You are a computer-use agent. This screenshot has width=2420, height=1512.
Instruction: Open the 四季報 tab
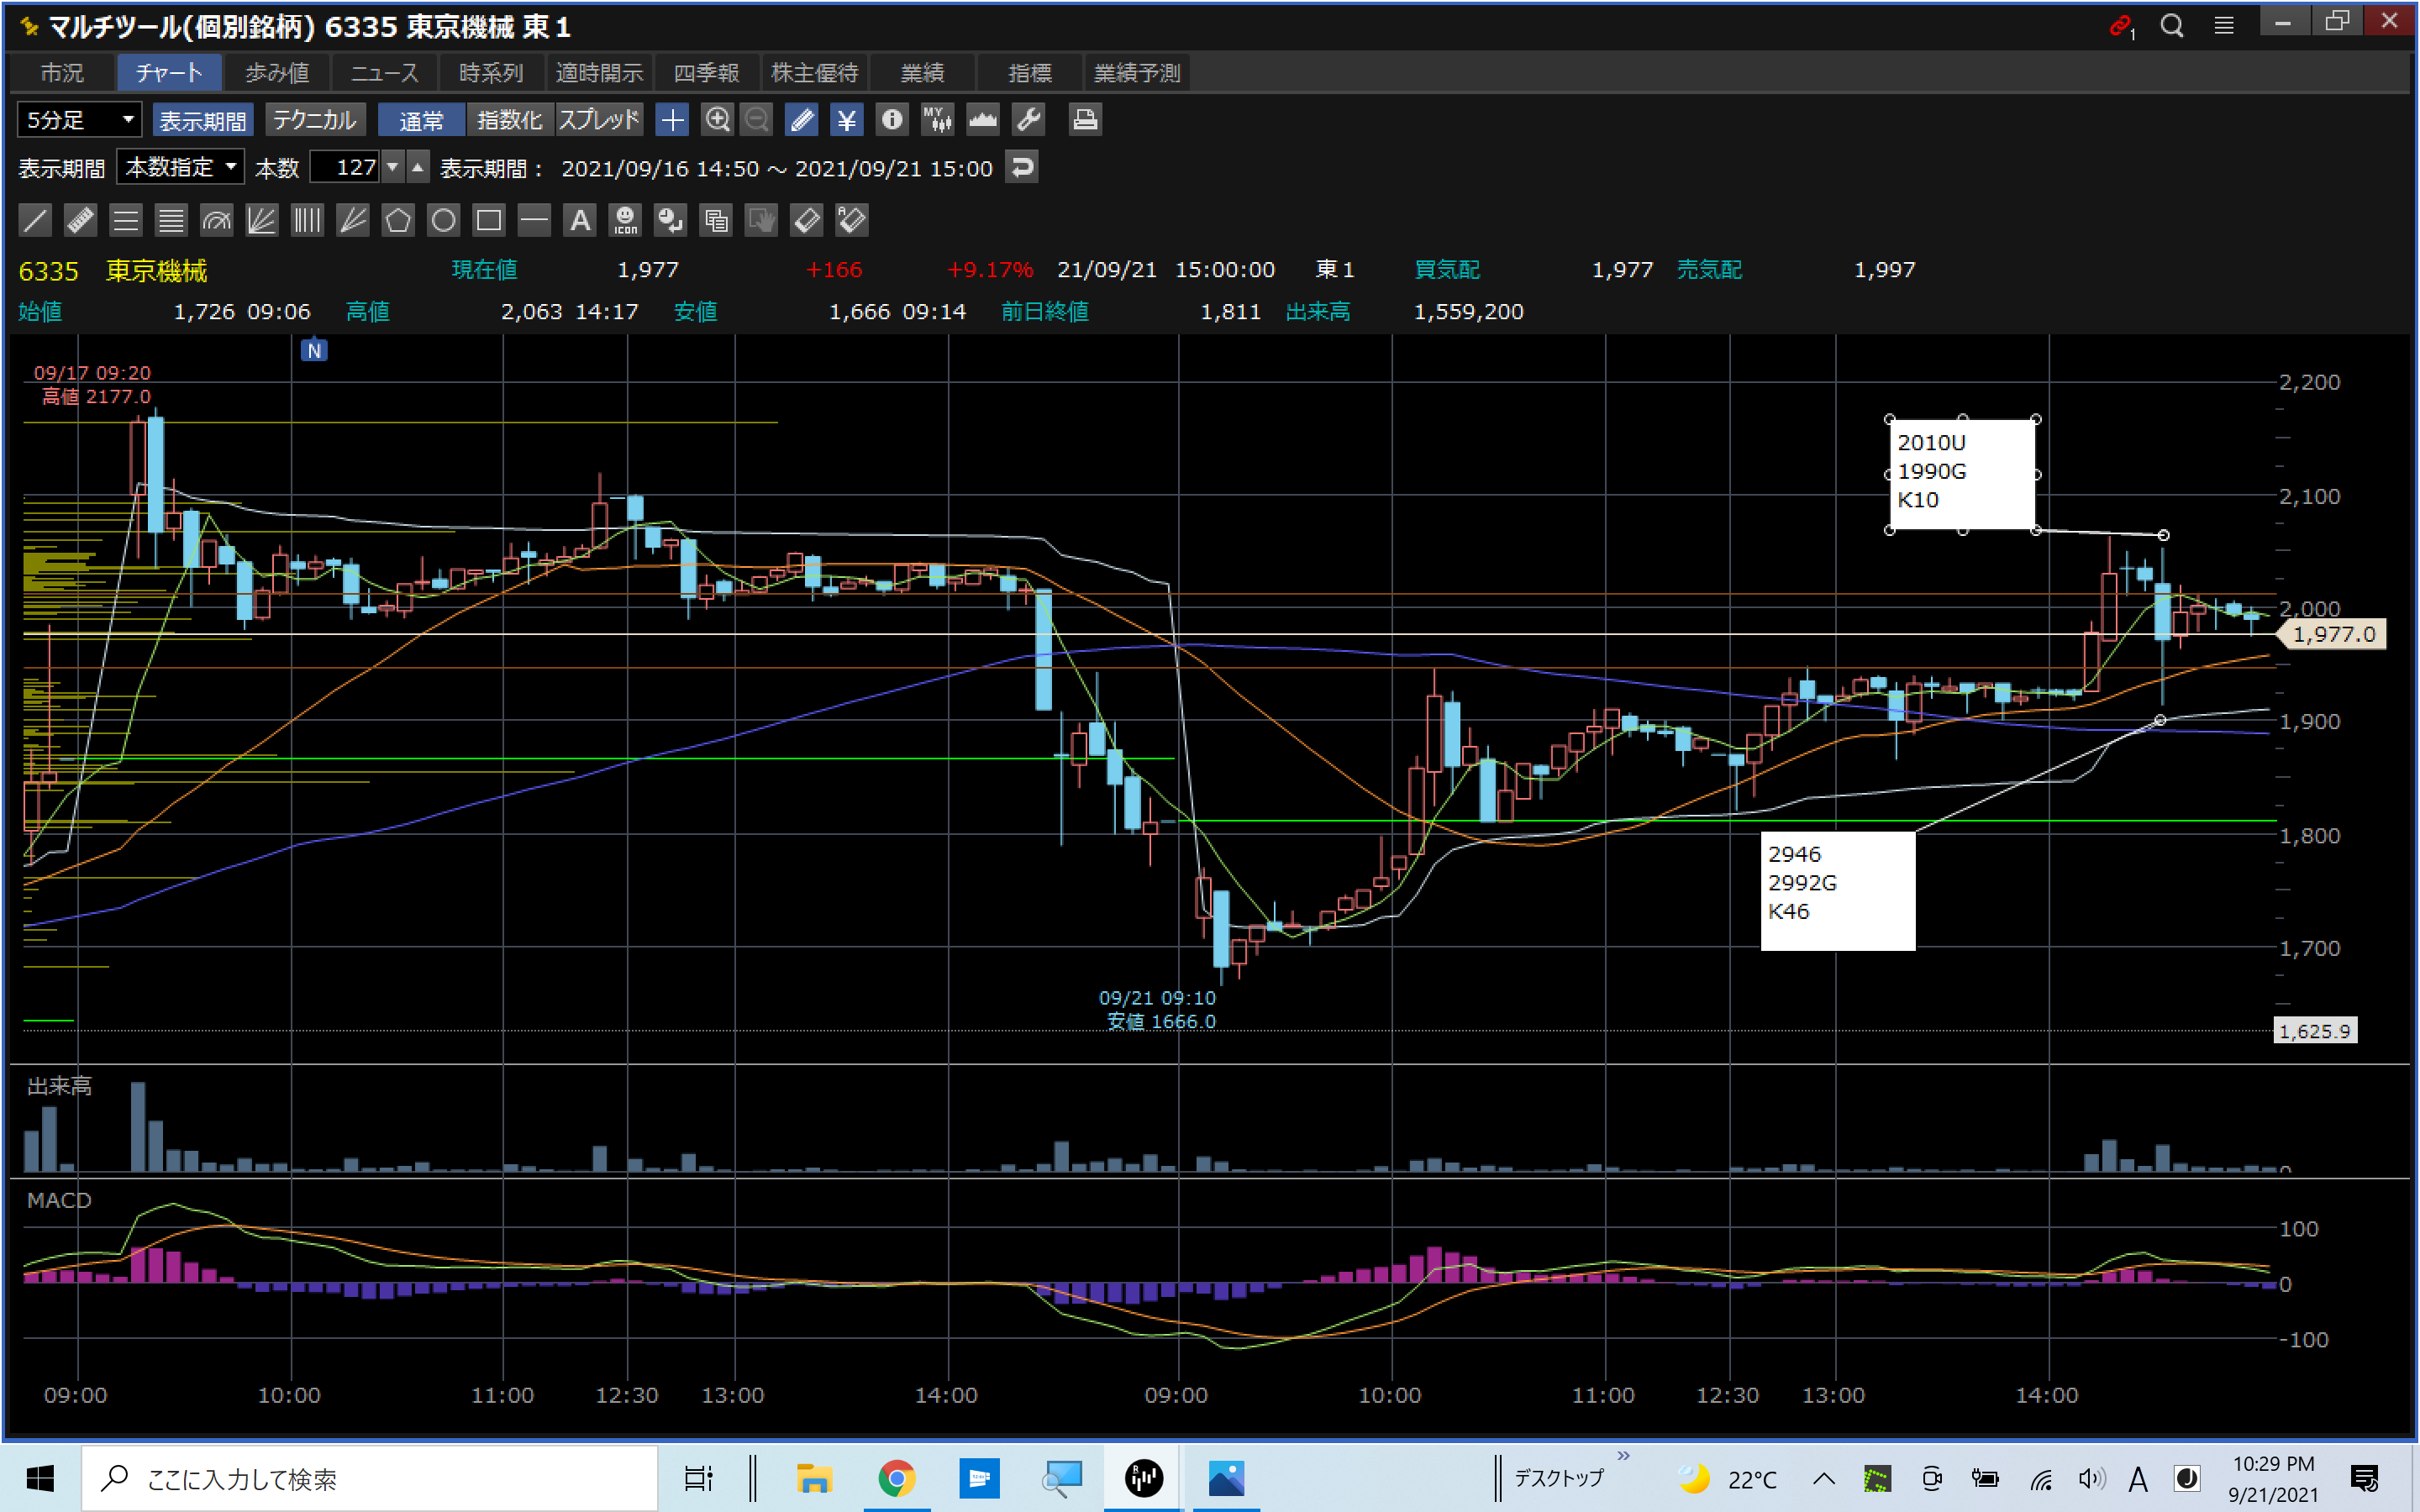coord(706,73)
